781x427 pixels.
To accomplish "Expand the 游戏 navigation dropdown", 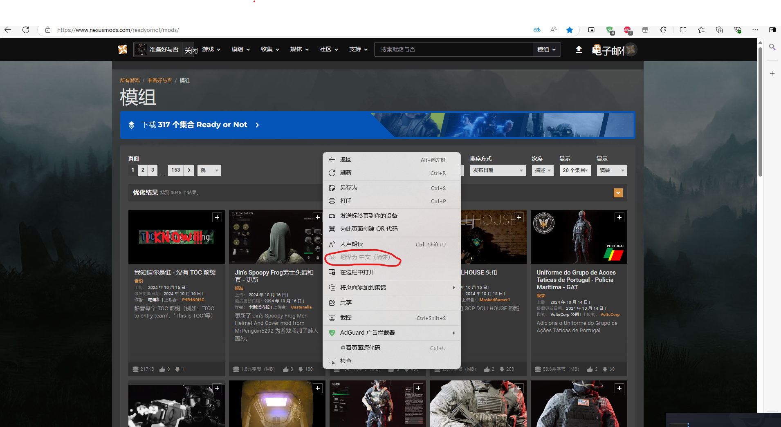I will (211, 49).
